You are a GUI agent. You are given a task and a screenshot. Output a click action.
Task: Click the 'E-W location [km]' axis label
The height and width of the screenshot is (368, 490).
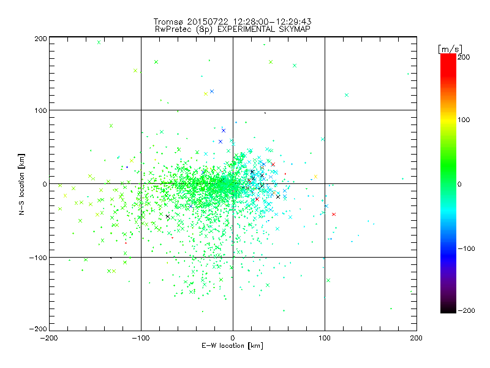point(232,346)
